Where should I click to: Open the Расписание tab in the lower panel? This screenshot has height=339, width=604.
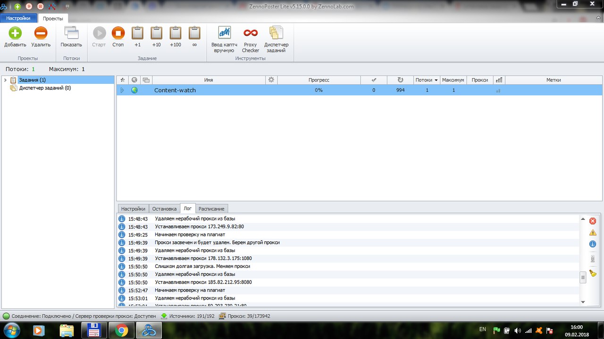click(211, 209)
